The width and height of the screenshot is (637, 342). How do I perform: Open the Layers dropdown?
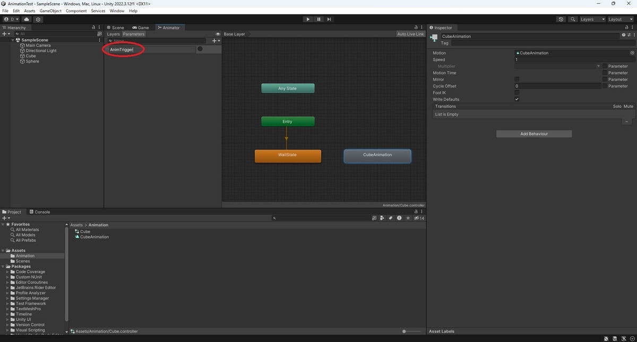point(592,19)
